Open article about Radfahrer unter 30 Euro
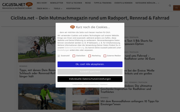This screenshot has height=112, width=180. pos(139,57)
